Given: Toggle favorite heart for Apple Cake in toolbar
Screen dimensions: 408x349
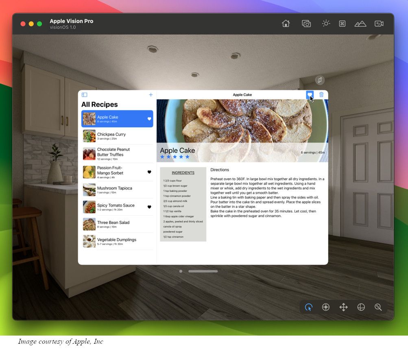Looking at the screenshot, I should pos(310,95).
